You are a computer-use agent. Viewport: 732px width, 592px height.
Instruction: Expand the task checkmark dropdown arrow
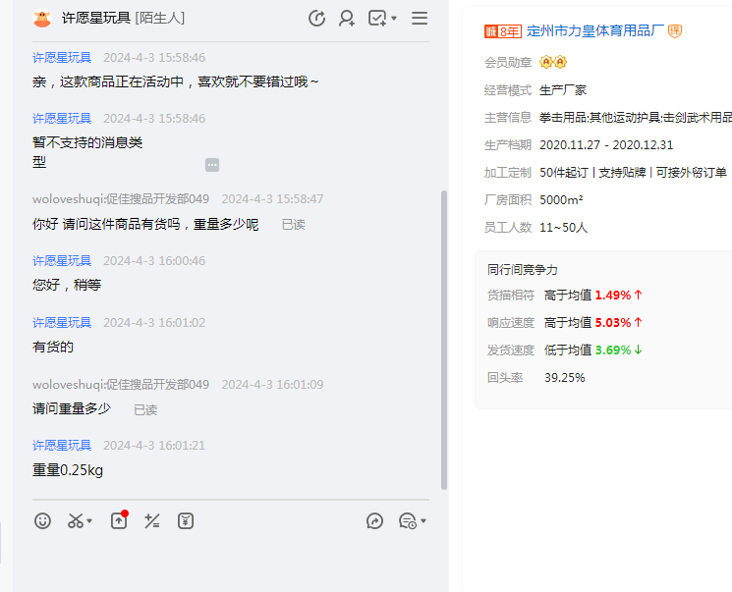coord(394,19)
